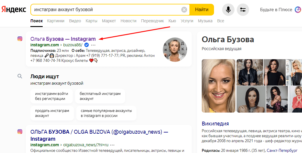Click instagram.com domain of buzova86 result
The width and height of the screenshot is (302, 153).
(x=45, y=45)
